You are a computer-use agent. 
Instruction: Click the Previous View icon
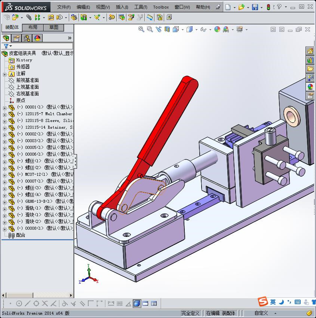[159, 30]
